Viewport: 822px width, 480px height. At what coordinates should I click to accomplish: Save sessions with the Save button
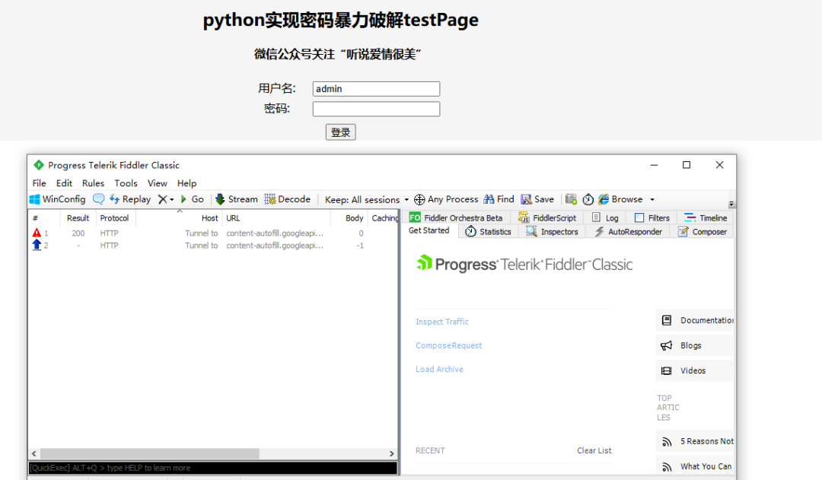click(537, 199)
